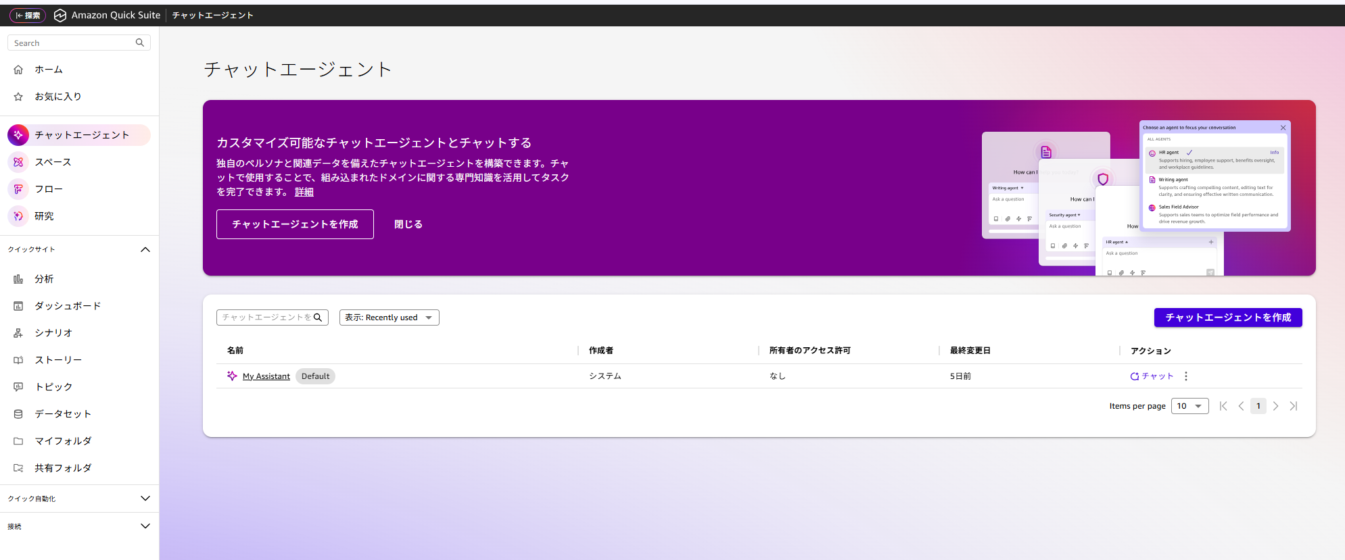Image resolution: width=1345 pixels, height=560 pixels.
Task: Open the 表示: Recently used dropdown
Action: coord(390,317)
